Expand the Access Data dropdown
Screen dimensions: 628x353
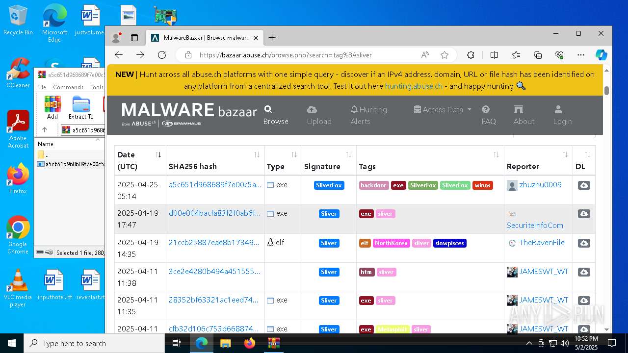point(443,109)
